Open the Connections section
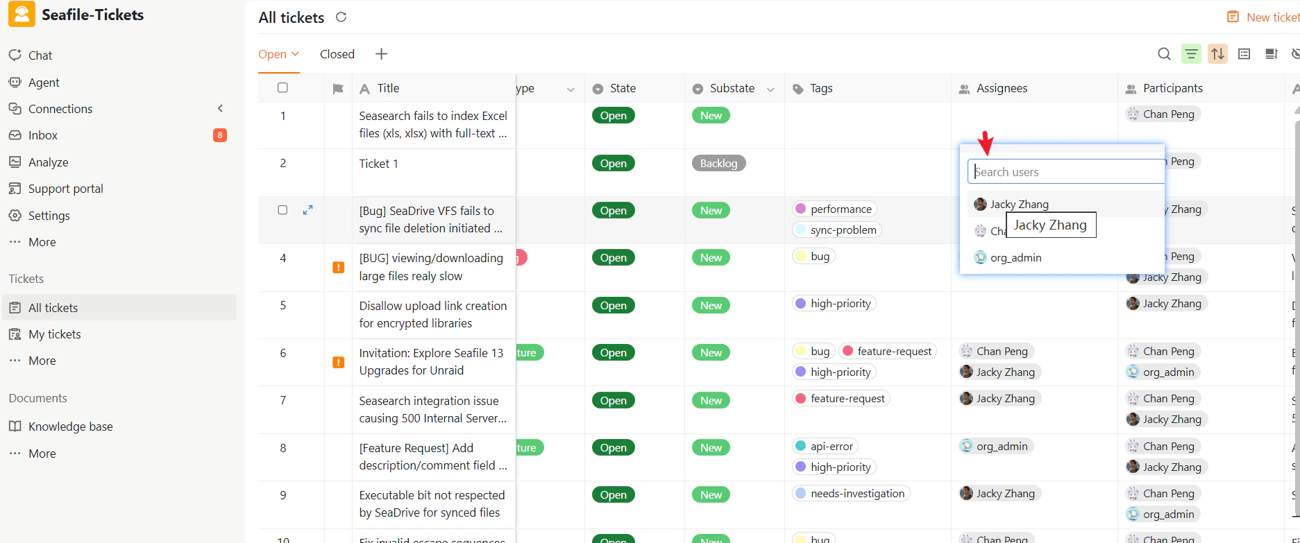This screenshot has width=1300, height=543. [x=60, y=109]
